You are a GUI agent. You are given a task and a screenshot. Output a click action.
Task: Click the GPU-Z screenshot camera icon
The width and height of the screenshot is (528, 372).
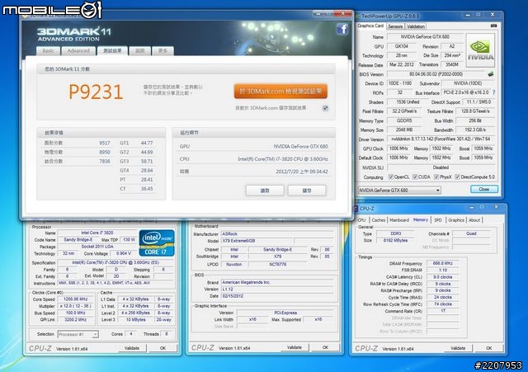click(493, 26)
